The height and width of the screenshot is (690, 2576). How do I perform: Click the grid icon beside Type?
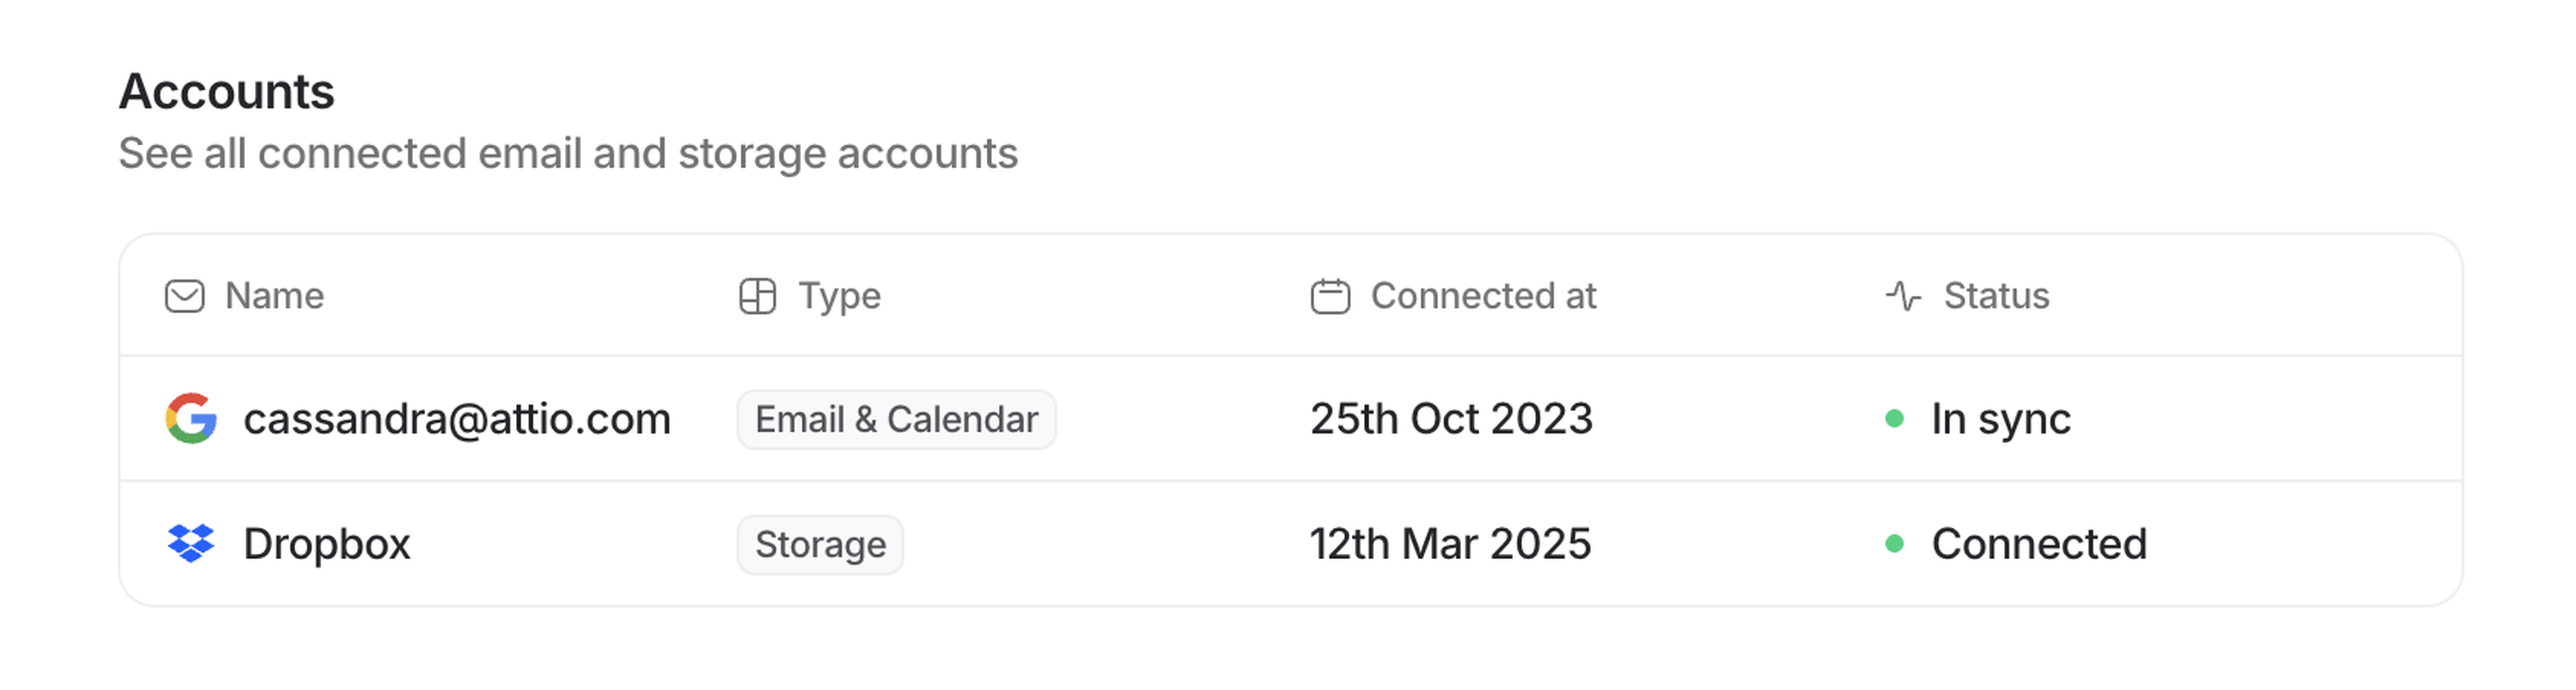757,296
